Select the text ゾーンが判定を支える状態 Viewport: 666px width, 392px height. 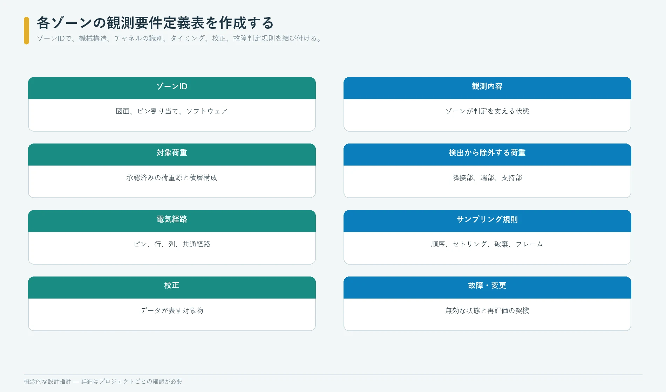click(x=487, y=111)
